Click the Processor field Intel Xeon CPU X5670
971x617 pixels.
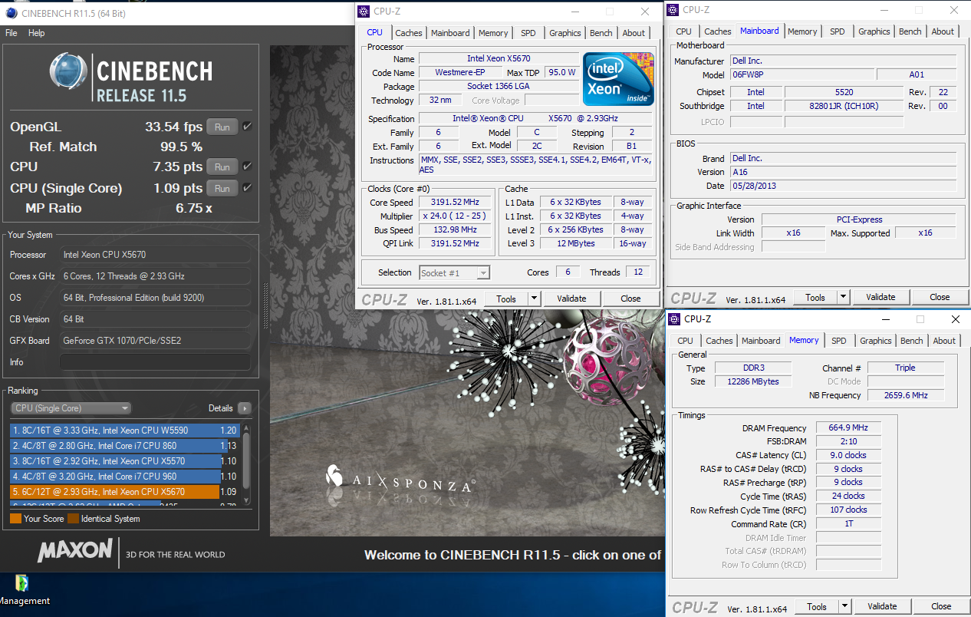155,255
